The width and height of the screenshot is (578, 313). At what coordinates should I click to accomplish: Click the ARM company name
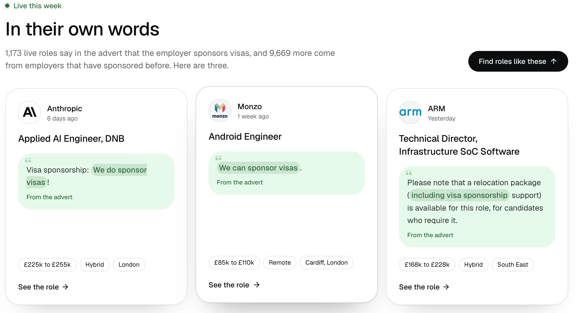[436, 109]
